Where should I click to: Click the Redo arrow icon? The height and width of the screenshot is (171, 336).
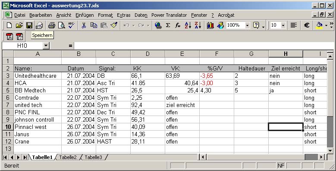pos(141,25)
